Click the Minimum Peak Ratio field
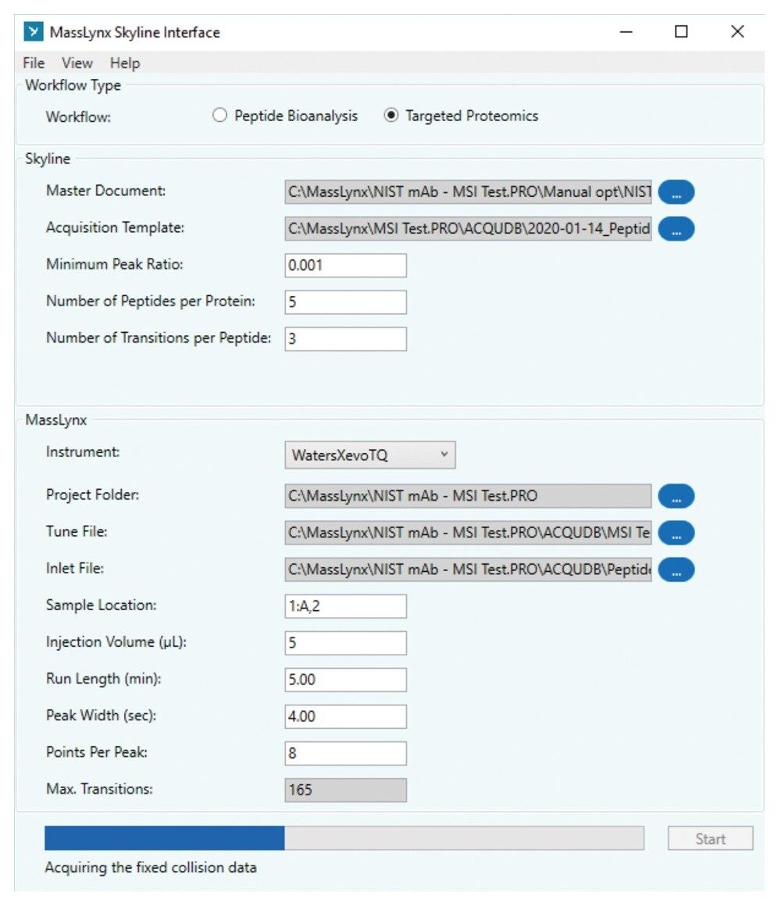 346,266
